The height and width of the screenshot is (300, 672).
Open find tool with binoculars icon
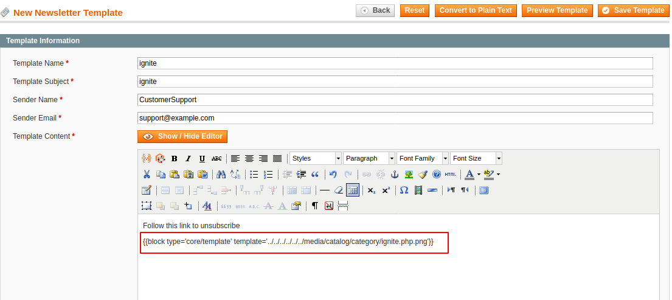221,174
